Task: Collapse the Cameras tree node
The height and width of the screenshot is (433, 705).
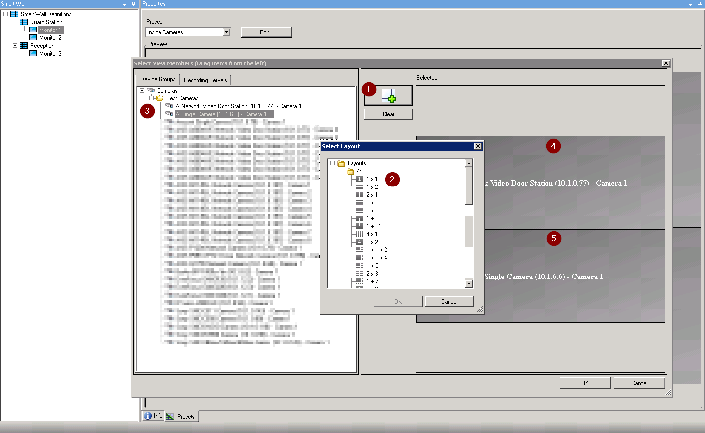Action: tap(143, 90)
